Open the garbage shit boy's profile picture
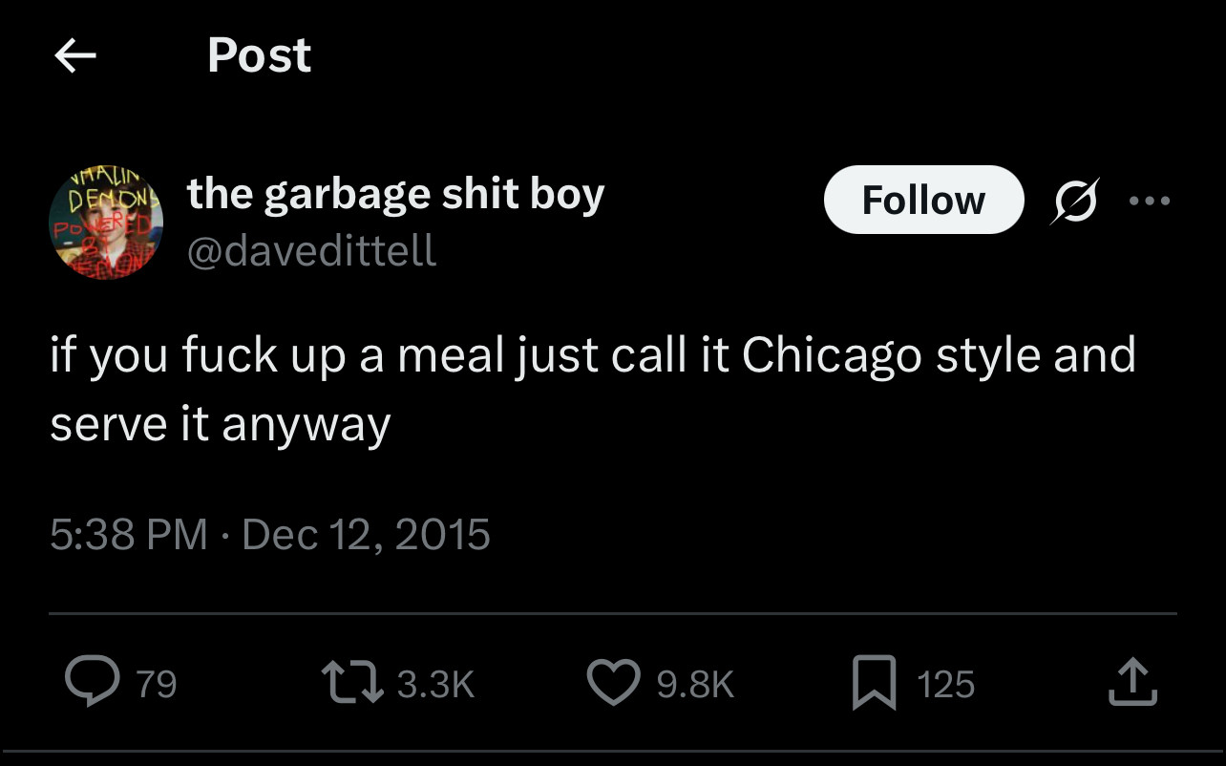Image resolution: width=1226 pixels, height=766 pixels. 106,223
